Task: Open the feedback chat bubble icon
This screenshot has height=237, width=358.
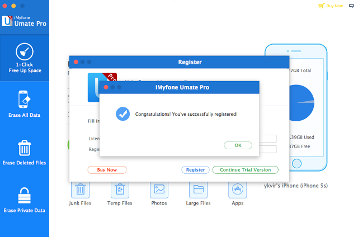Action: 351,6
